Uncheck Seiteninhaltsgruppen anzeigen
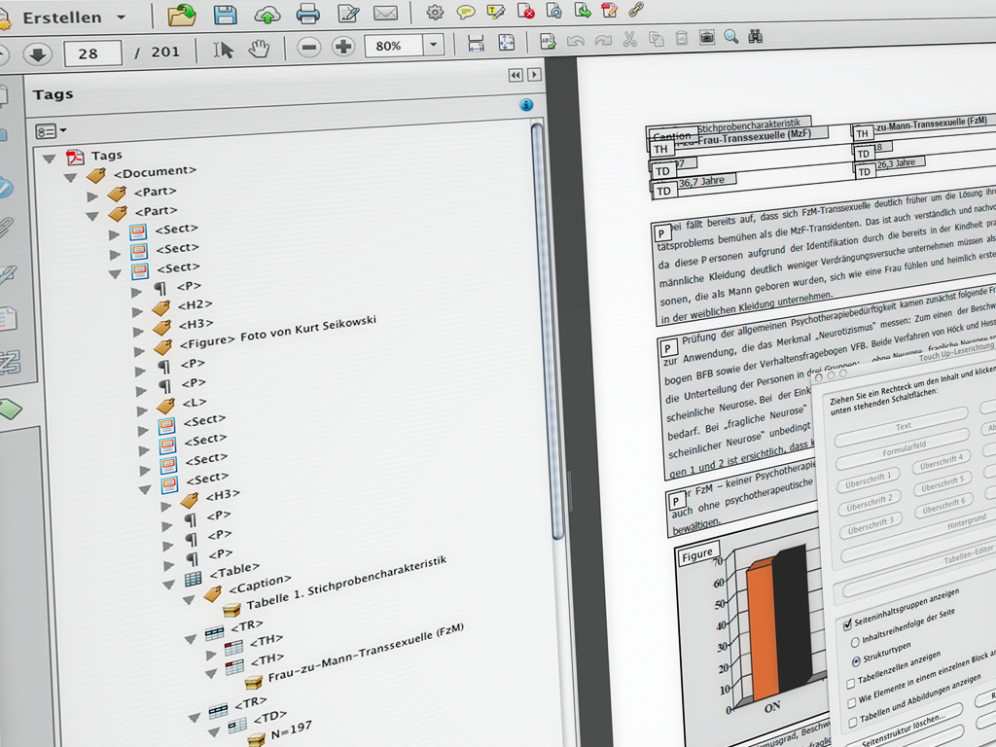Viewport: 996px width, 747px height. coord(847,624)
